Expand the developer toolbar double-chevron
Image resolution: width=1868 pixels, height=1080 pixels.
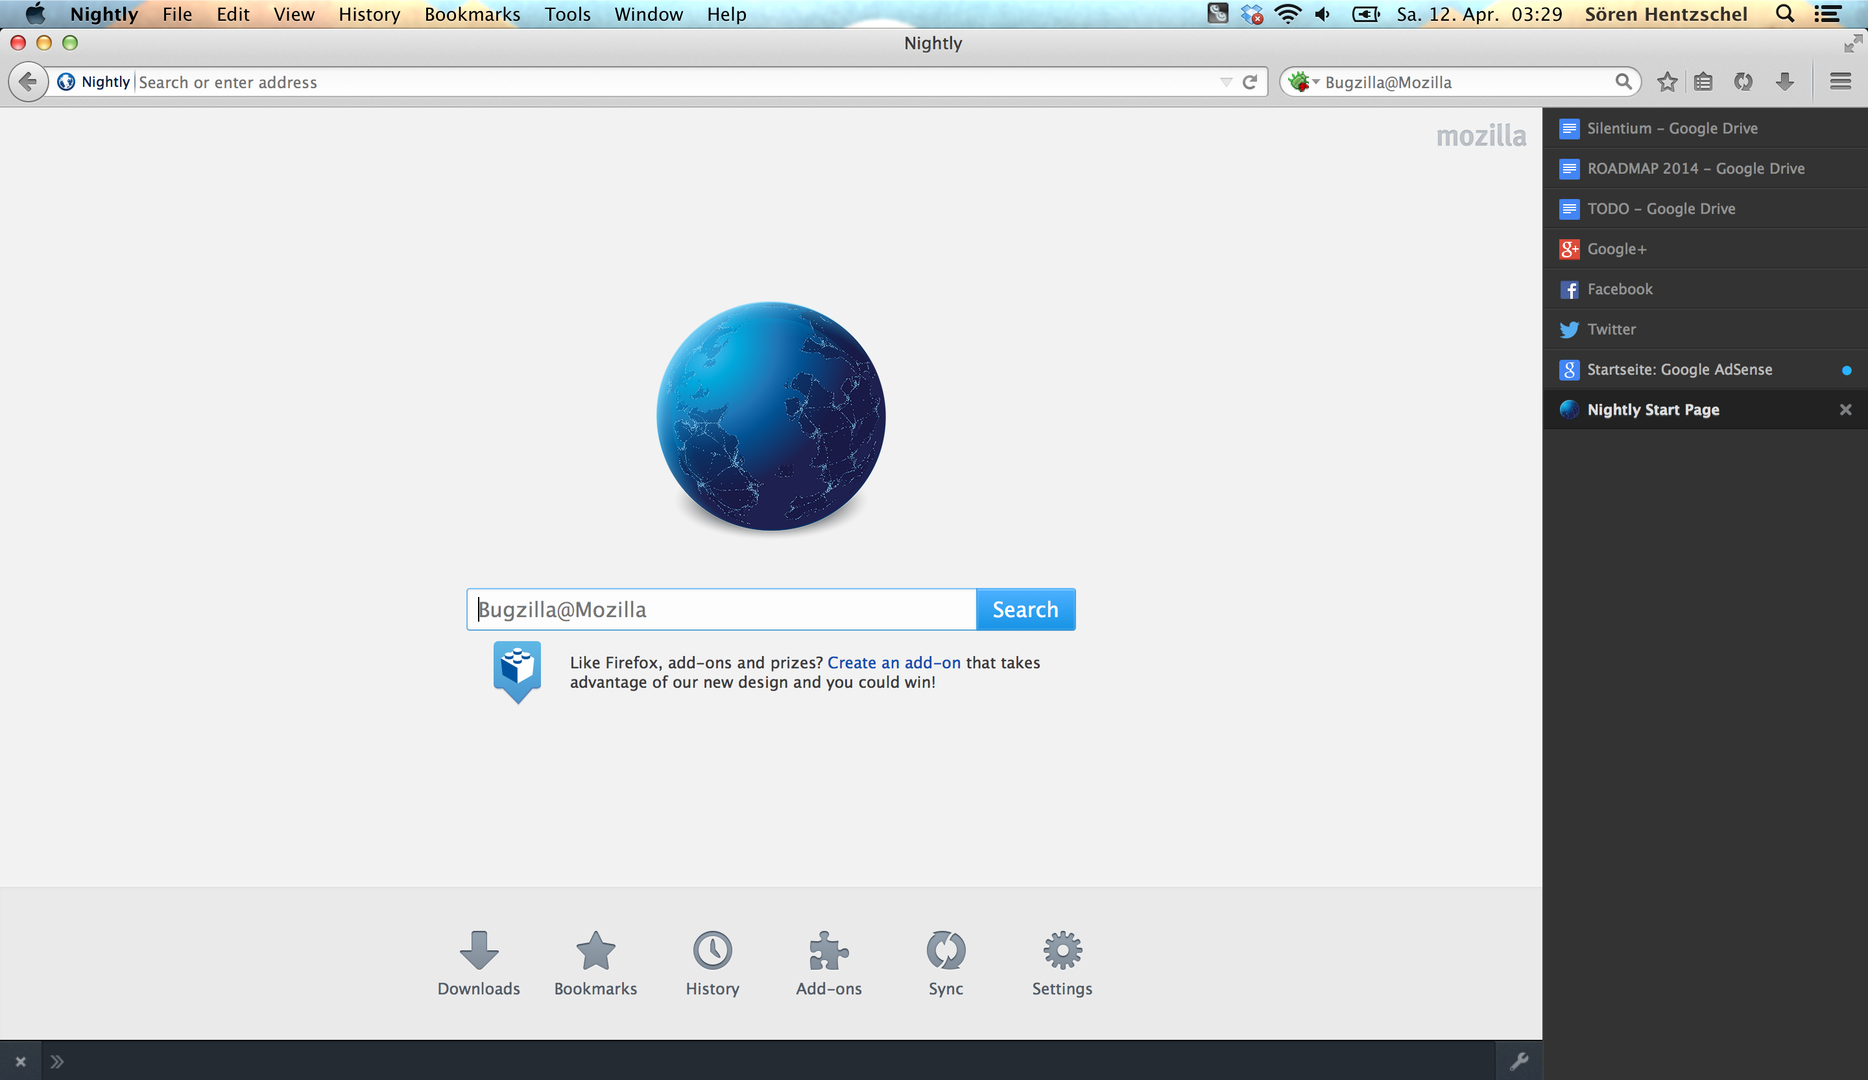(57, 1062)
